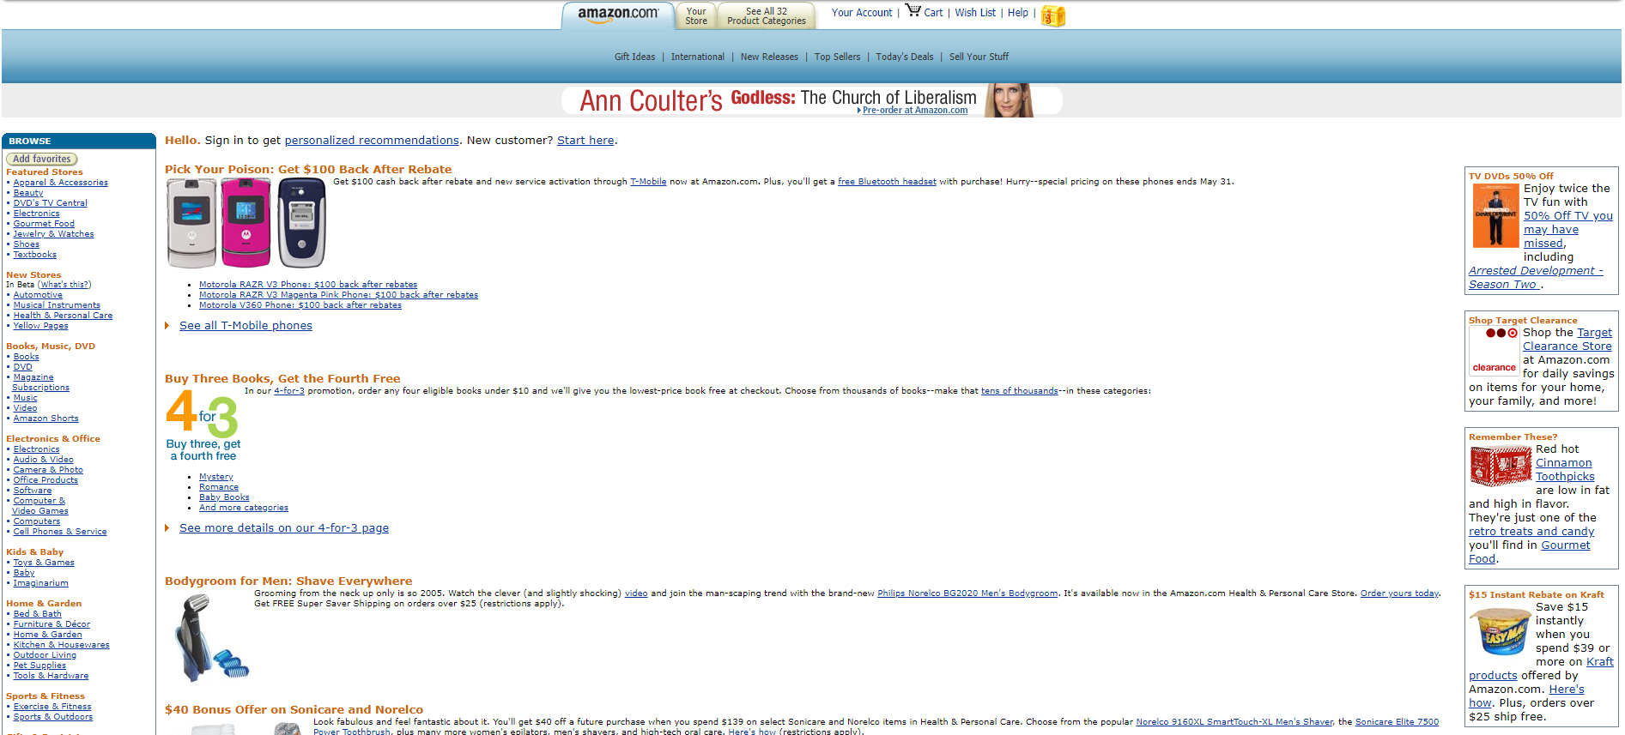Select Gift Ideas in navigation bar
The width and height of the screenshot is (1625, 735).
(x=634, y=57)
